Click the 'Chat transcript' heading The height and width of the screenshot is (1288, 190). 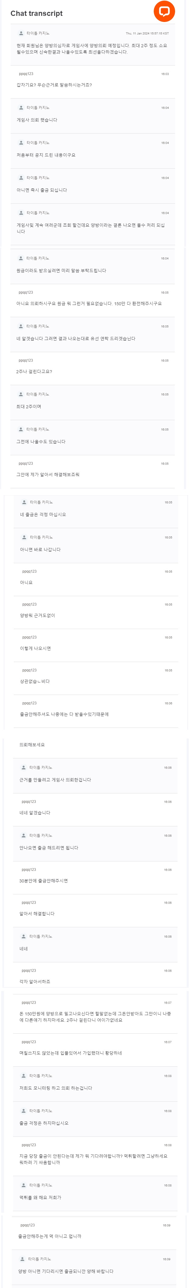click(x=37, y=13)
